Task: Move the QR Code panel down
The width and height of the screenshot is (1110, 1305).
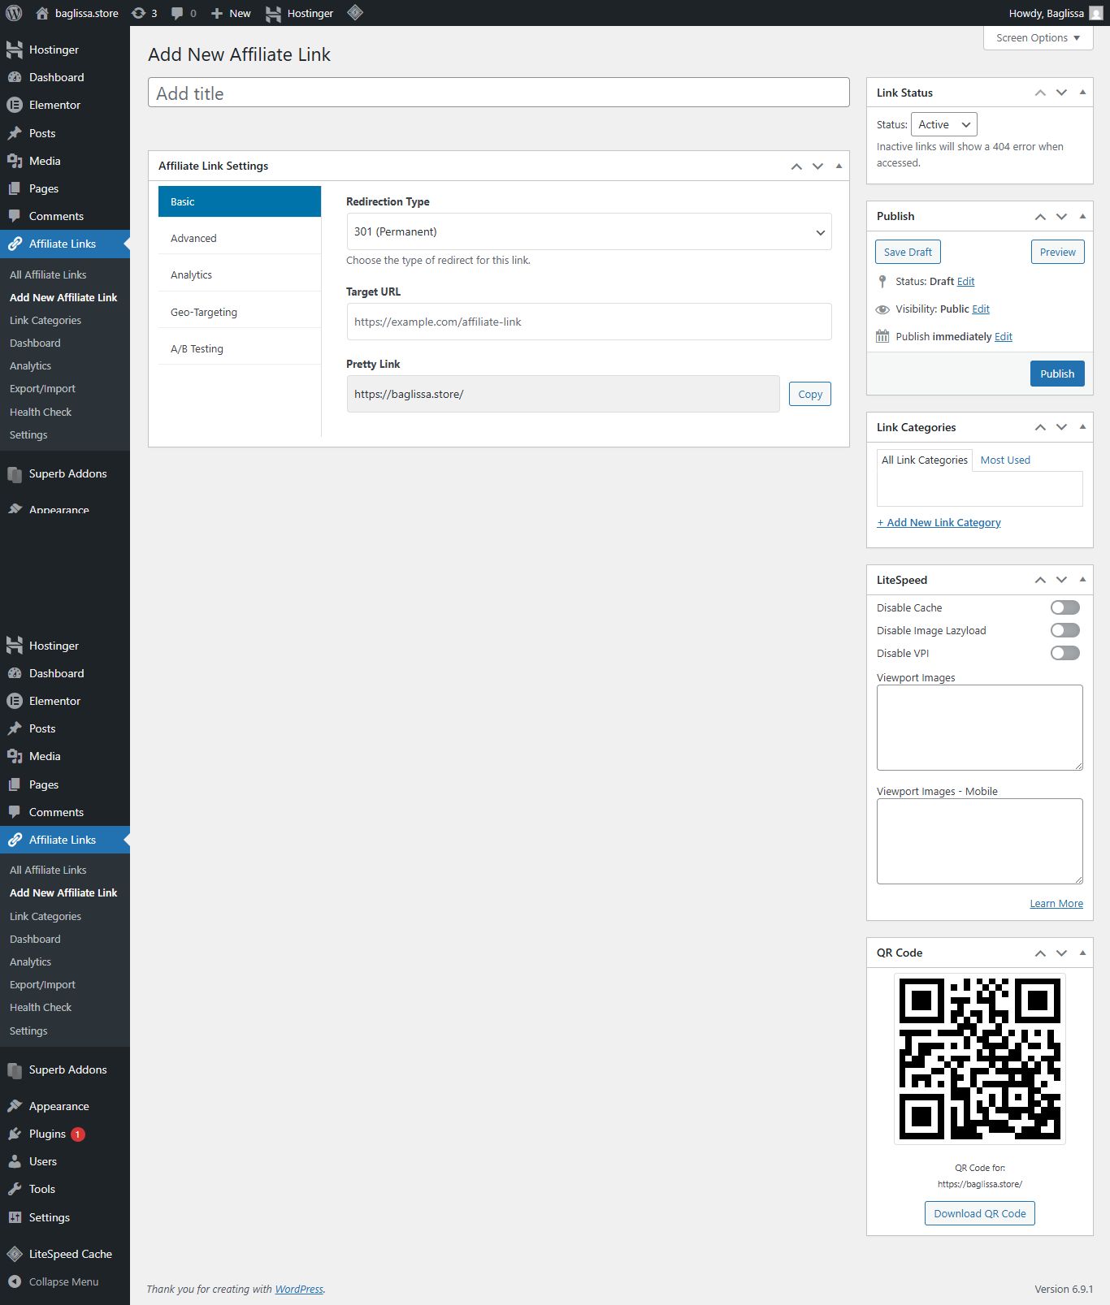Action: click(x=1061, y=953)
